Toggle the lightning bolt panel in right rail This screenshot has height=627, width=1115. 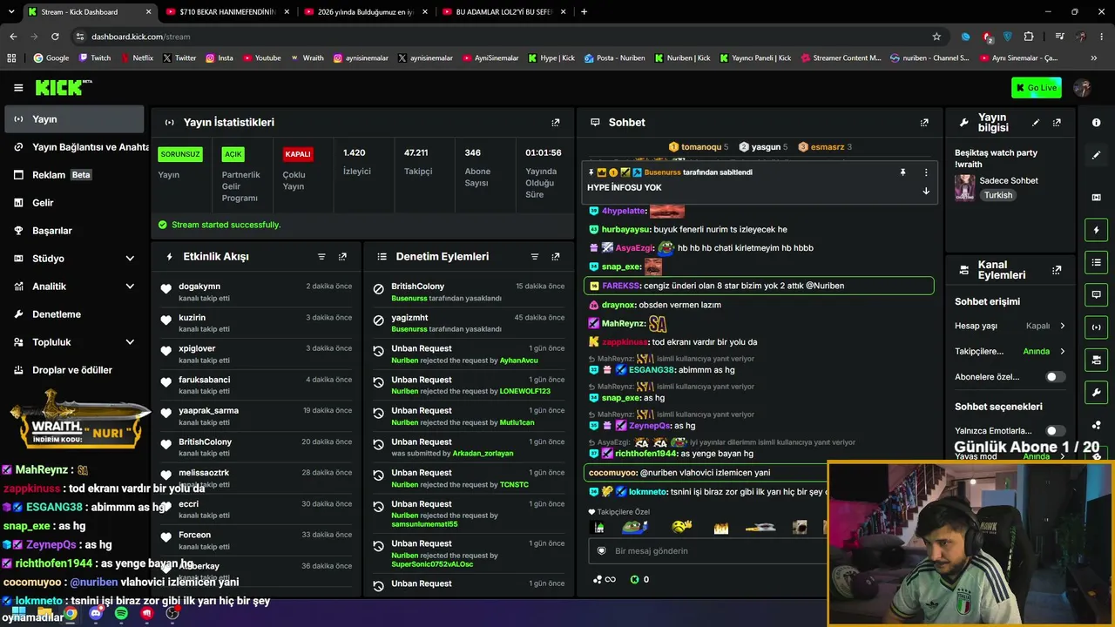click(1097, 230)
